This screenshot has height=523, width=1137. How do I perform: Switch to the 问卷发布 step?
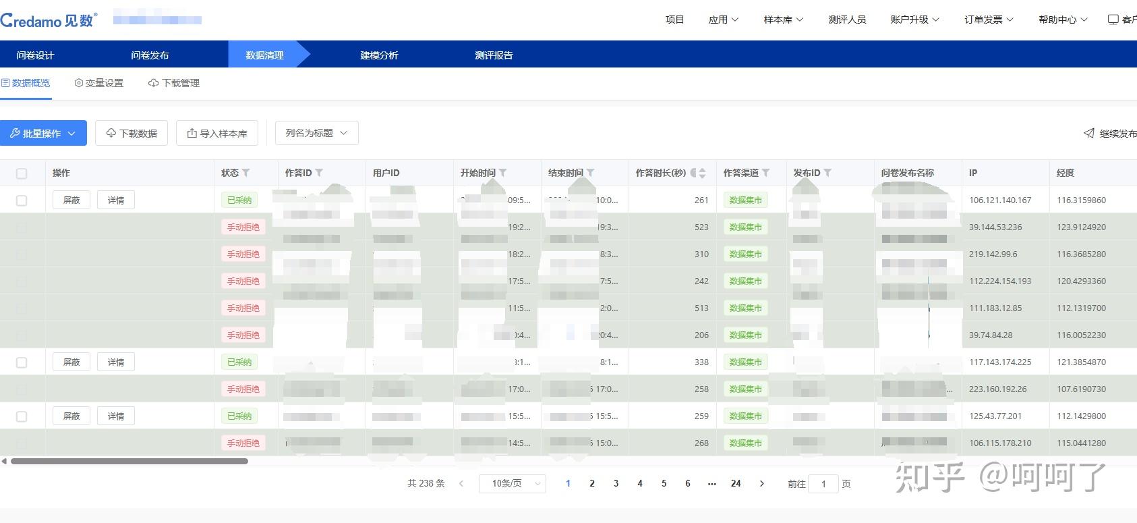click(150, 55)
